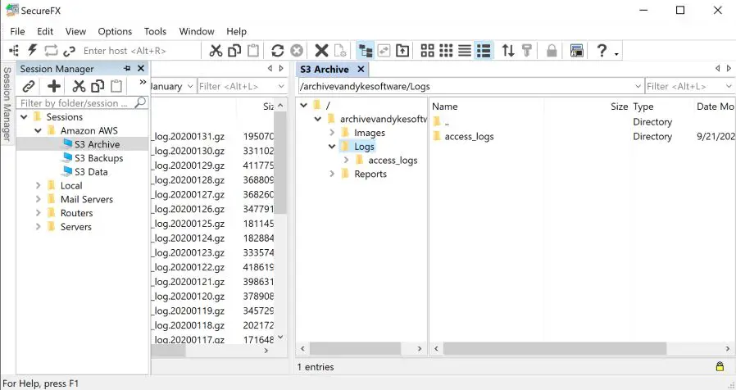
Task: Click the Cut scissors icon in main toolbar
Action: coord(216,50)
